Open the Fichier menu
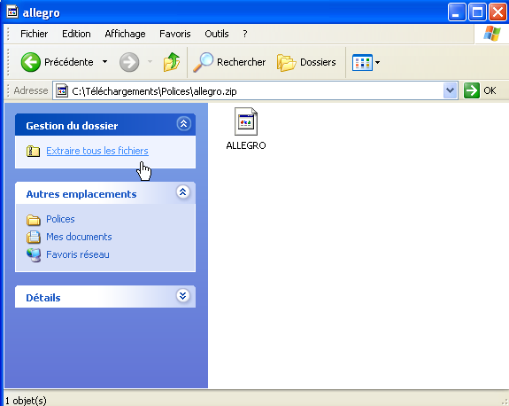The image size is (509, 406). [x=35, y=34]
